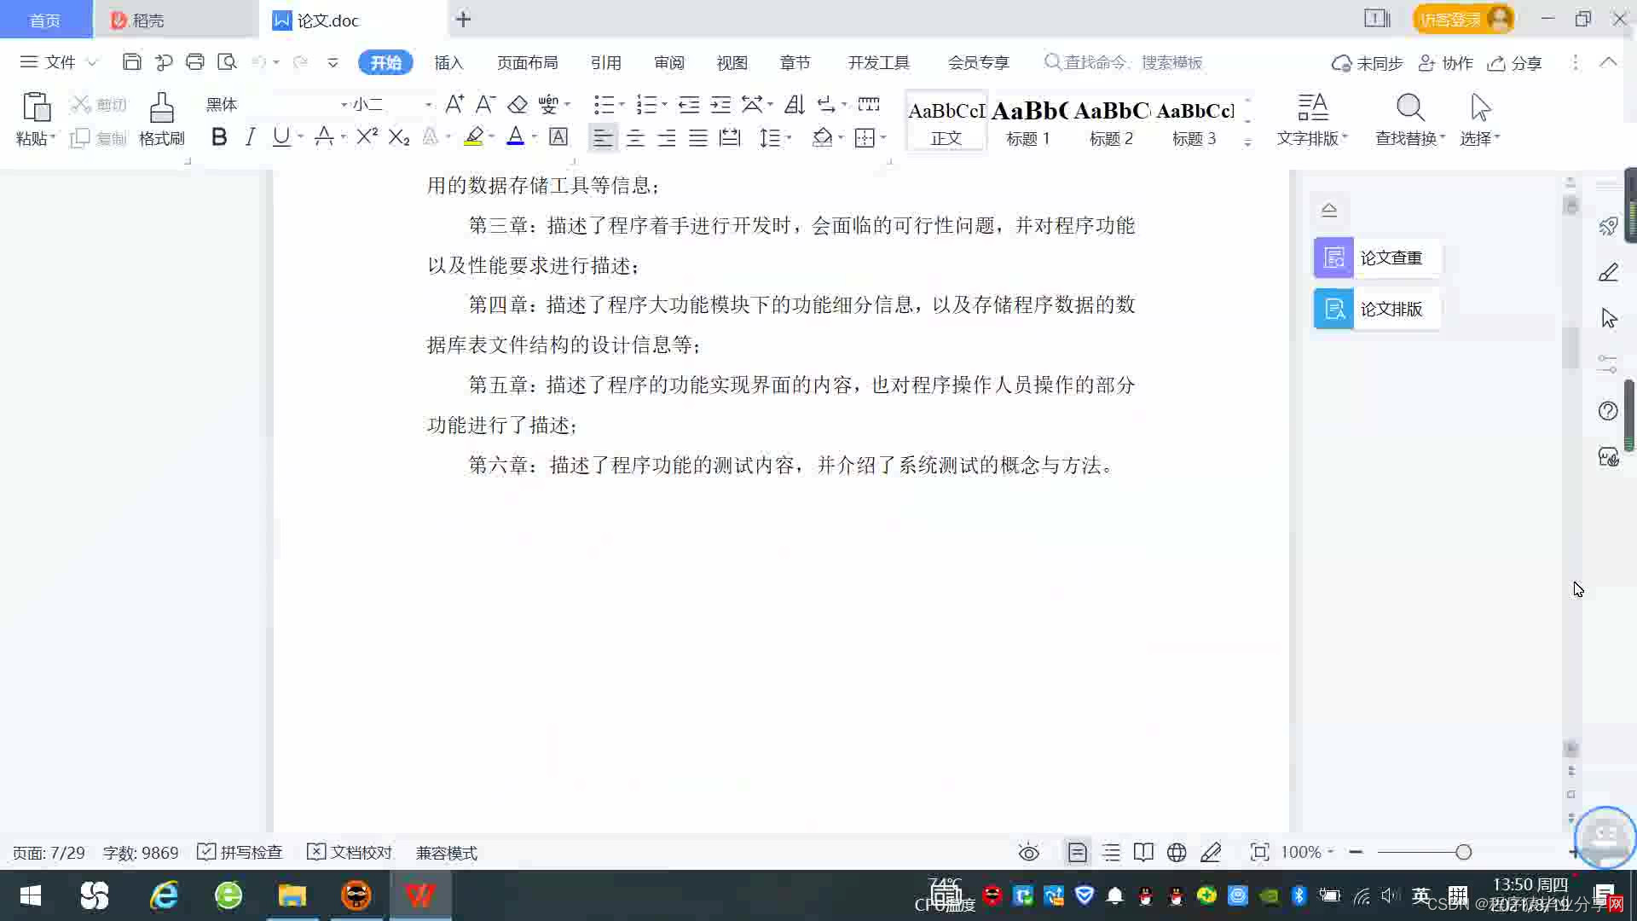Click the zoom slider handle
This screenshot has height=921, width=1637.
coord(1464,852)
